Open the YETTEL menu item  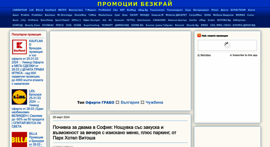click(131, 20)
